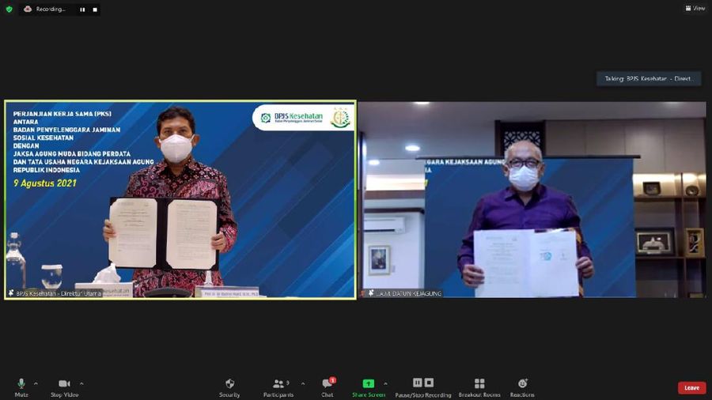This screenshot has height=400, width=712.
Task: Click the red Leave button
Action: pos(691,388)
